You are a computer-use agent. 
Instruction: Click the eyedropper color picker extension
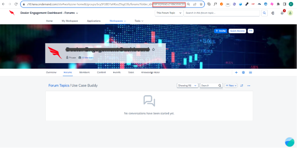(247, 4)
